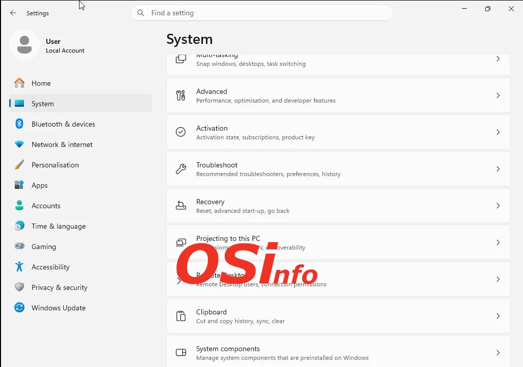The image size is (523, 367).
Task: Click the Windows Update sync icon
Action: coord(19,308)
